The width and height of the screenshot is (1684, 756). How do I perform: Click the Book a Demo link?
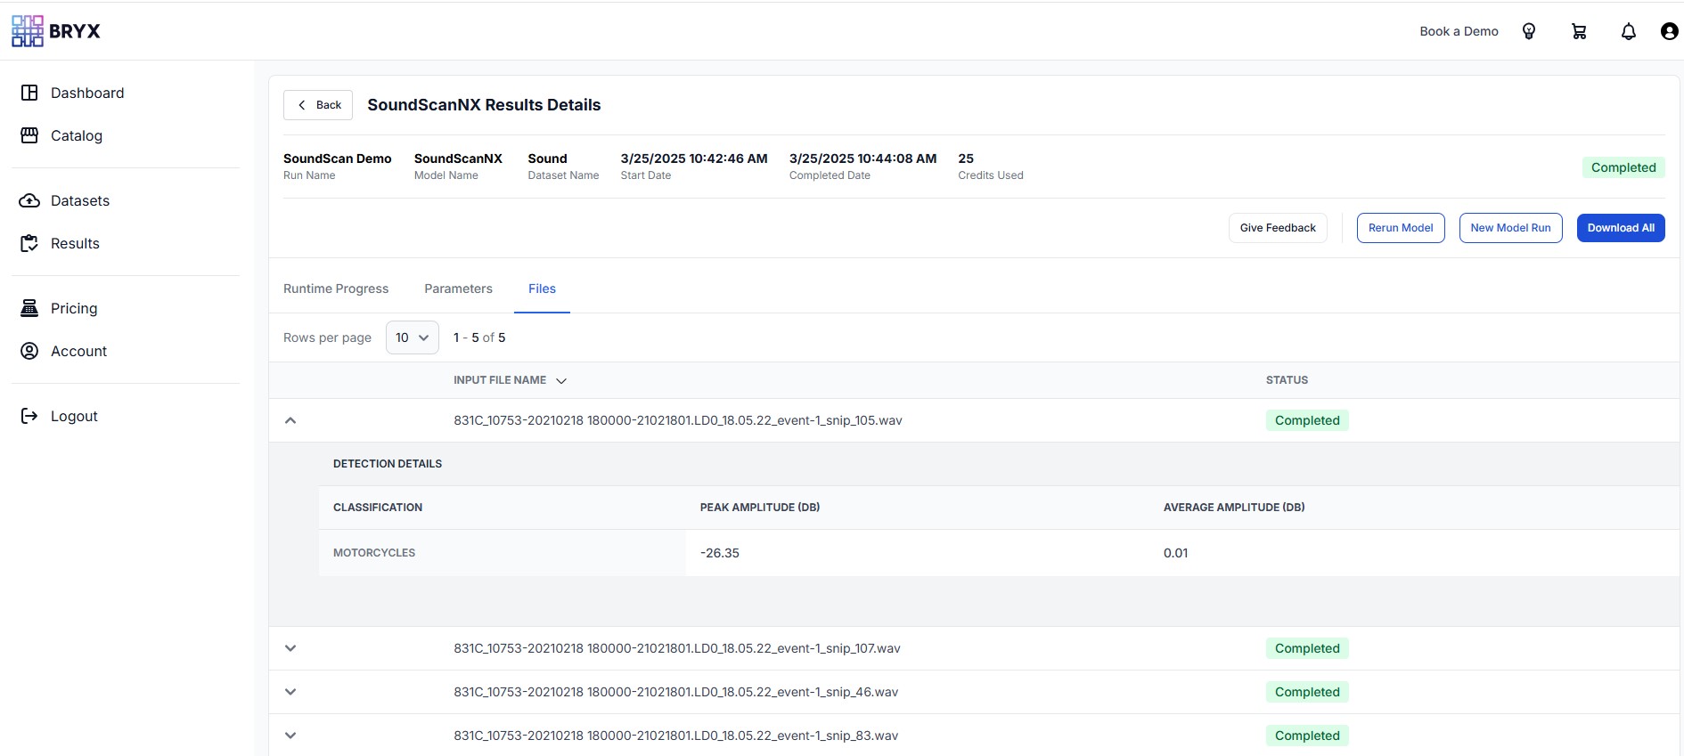tap(1459, 31)
